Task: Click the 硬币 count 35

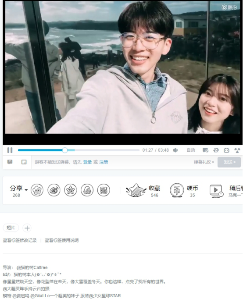Action: pyautogui.click(x=192, y=195)
